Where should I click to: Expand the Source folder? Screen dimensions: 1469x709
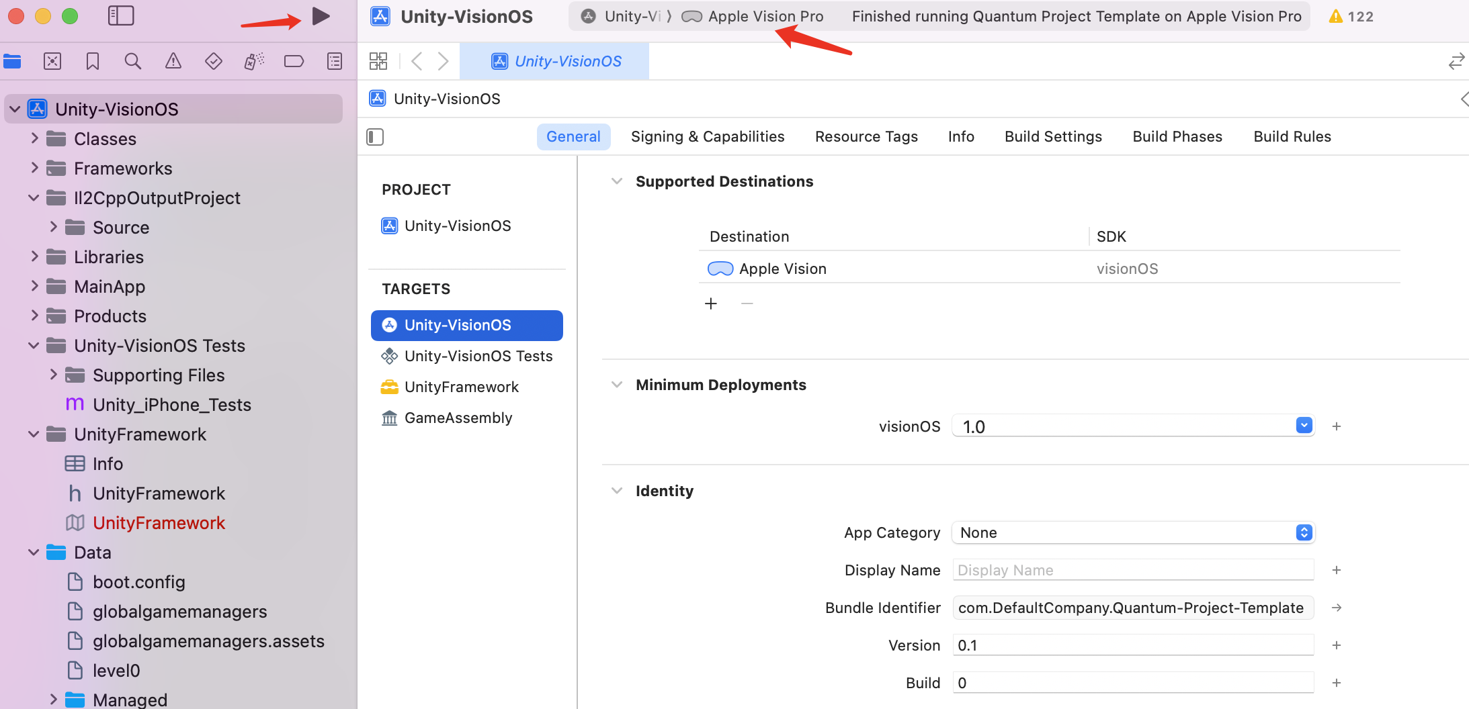53,227
